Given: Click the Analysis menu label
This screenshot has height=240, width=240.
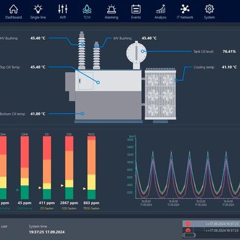Looking at the screenshot, I should click(x=160, y=17).
